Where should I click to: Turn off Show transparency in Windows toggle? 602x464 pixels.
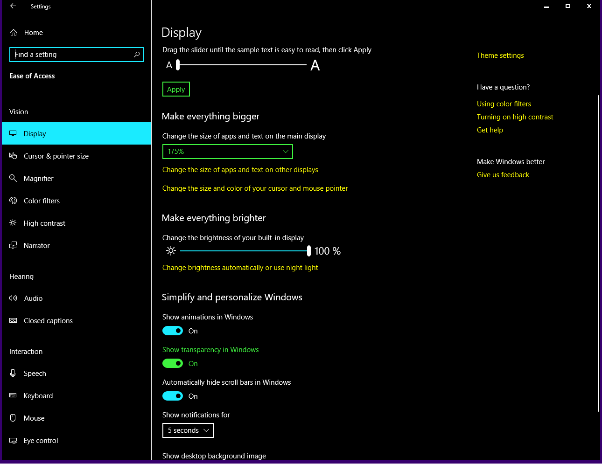(x=173, y=363)
